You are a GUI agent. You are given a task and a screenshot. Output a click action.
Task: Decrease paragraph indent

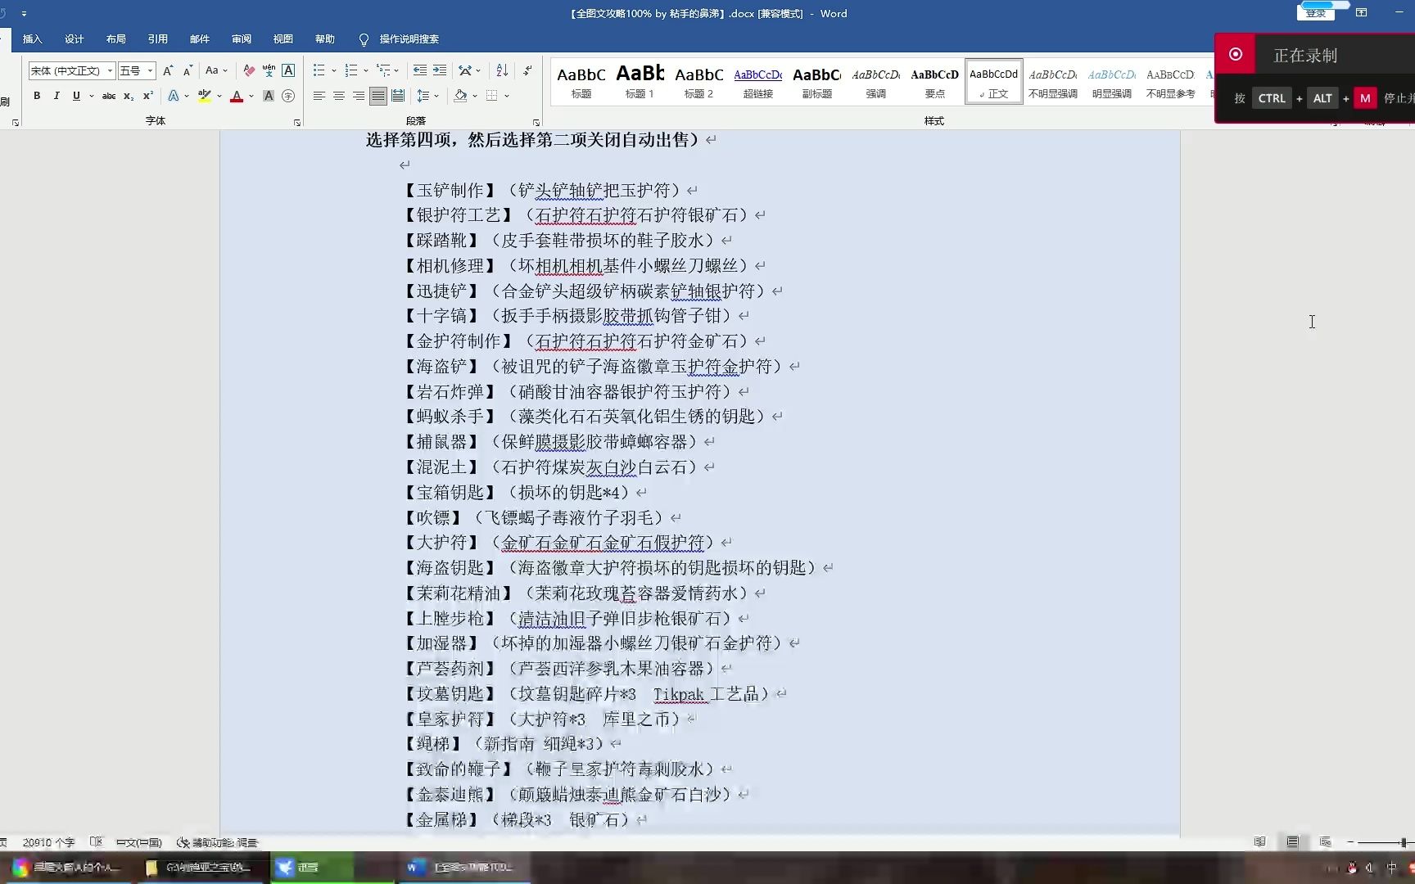tap(420, 70)
